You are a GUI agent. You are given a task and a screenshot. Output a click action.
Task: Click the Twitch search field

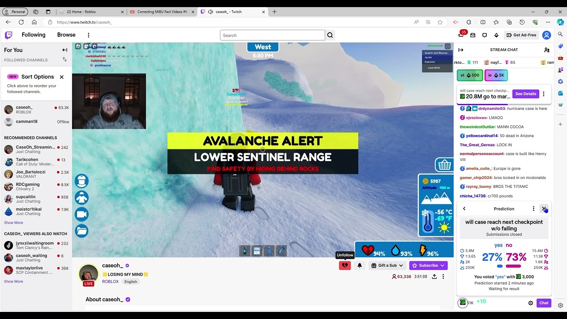[272, 35]
